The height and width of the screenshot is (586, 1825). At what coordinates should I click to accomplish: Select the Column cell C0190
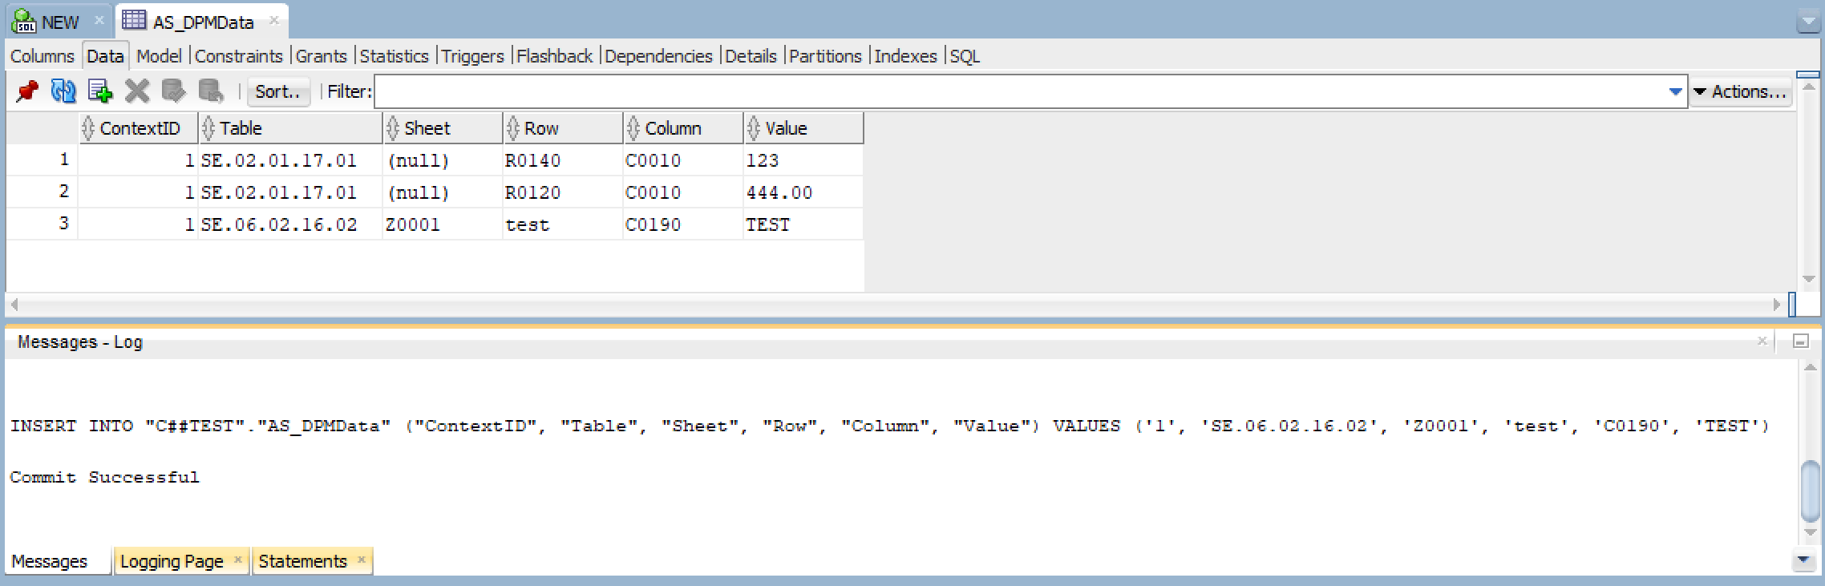tap(683, 224)
